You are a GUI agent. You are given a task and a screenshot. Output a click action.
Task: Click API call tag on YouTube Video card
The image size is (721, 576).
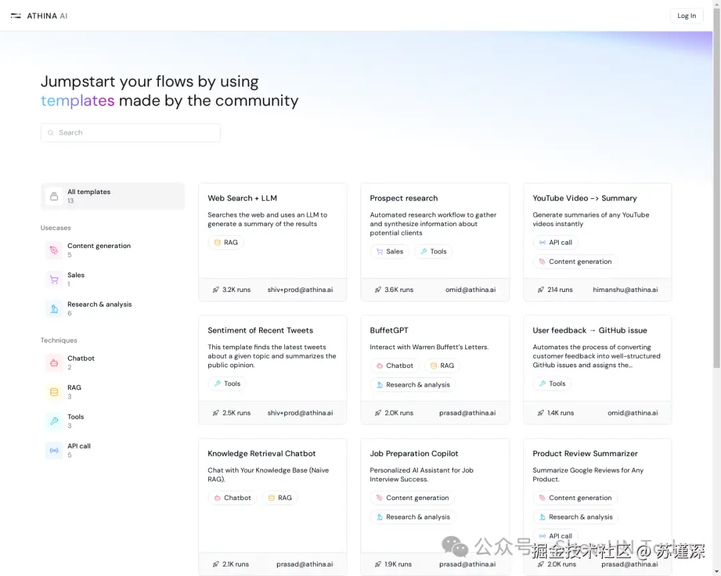555,243
